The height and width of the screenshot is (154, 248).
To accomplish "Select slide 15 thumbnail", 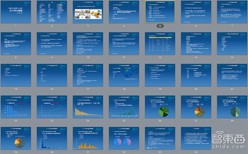I will [x=16, y=75].
